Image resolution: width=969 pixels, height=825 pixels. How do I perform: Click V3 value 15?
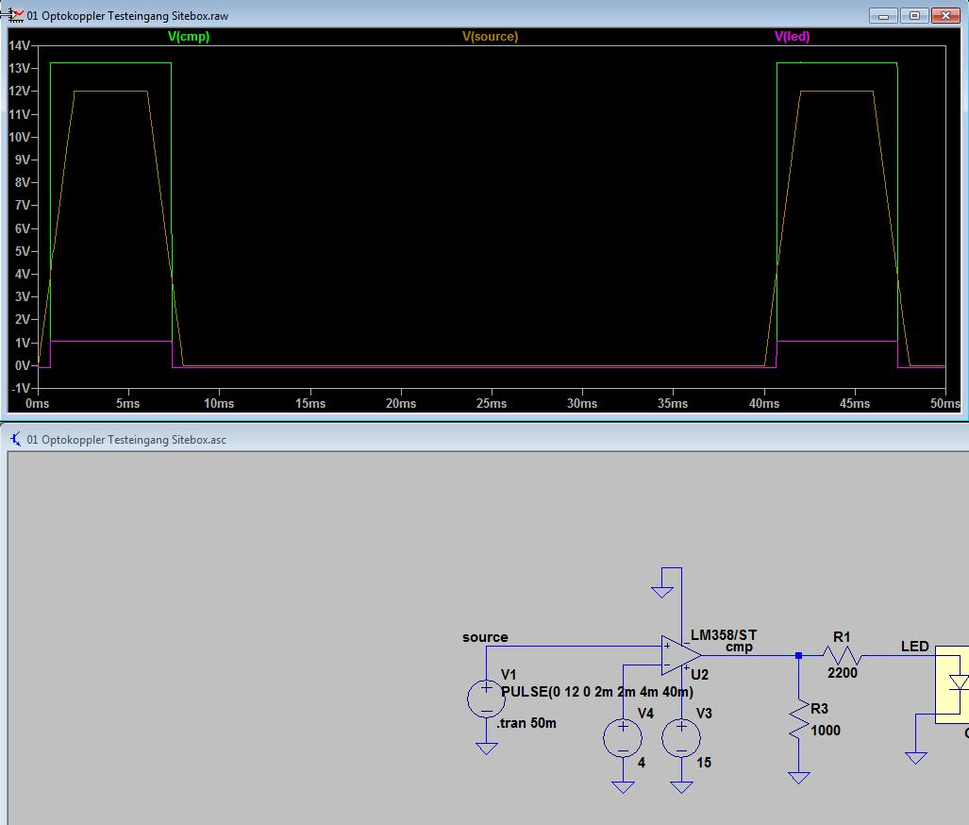tap(704, 763)
